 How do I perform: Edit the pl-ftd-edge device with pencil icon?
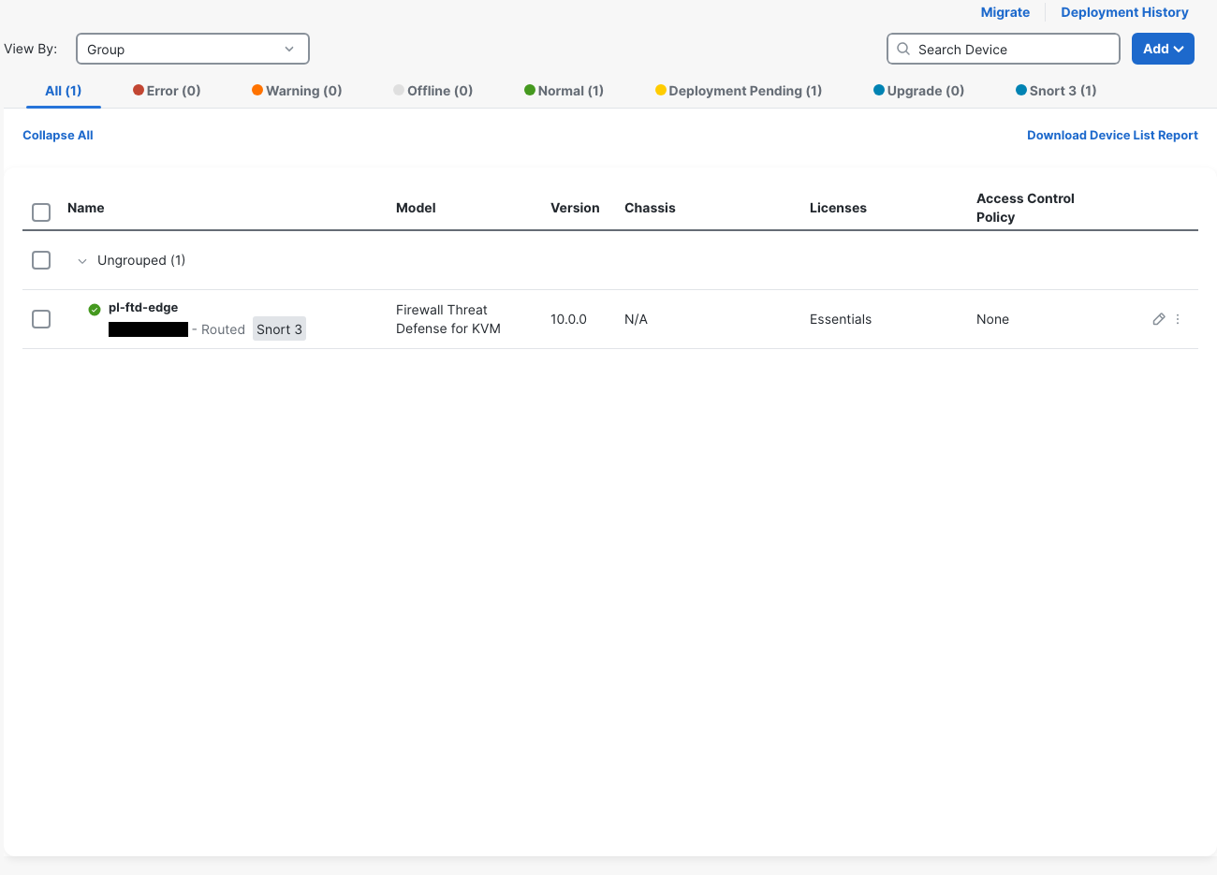pyautogui.click(x=1159, y=319)
